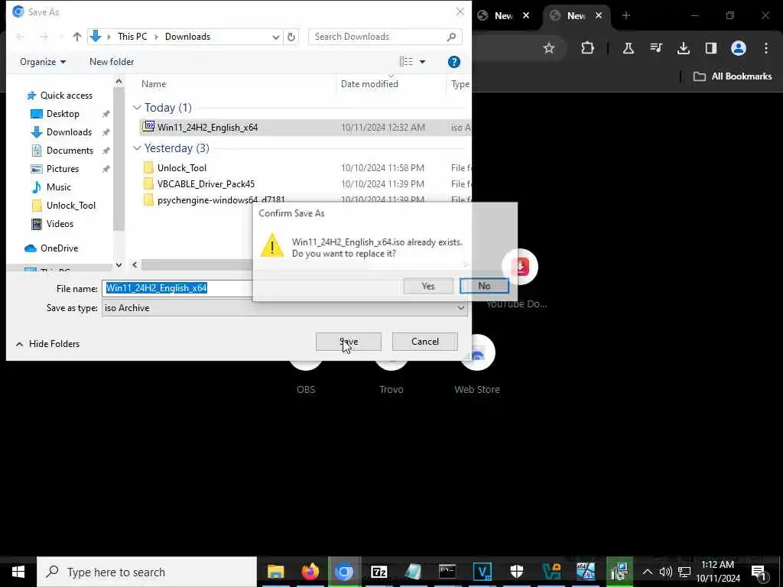The image size is (783, 587).
Task: Collapse the Yesterday (3) group
Action: (137, 148)
